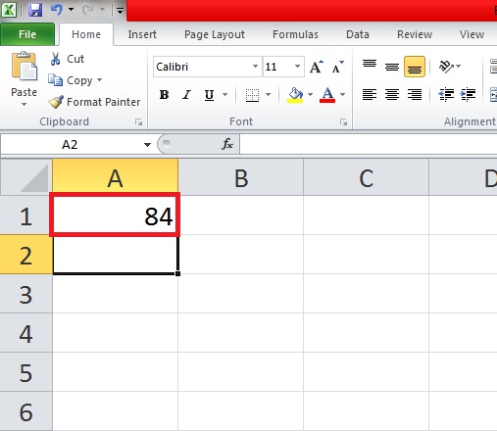Click the Decrease Font Size icon

[x=337, y=67]
